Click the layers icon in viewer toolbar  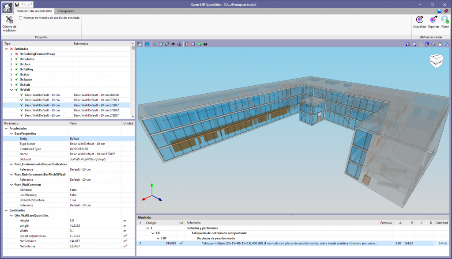(140, 45)
